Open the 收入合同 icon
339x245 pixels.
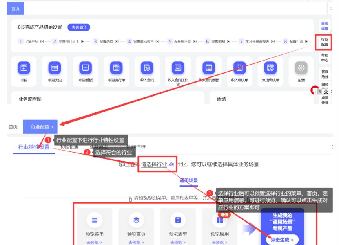pyautogui.click(x=147, y=67)
